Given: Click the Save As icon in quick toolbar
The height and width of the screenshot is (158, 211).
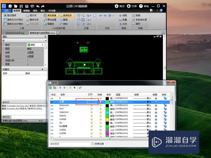Looking at the screenshot, I should [27, 6].
